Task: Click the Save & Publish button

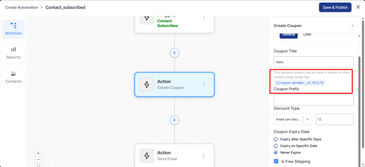Action: click(x=335, y=7)
